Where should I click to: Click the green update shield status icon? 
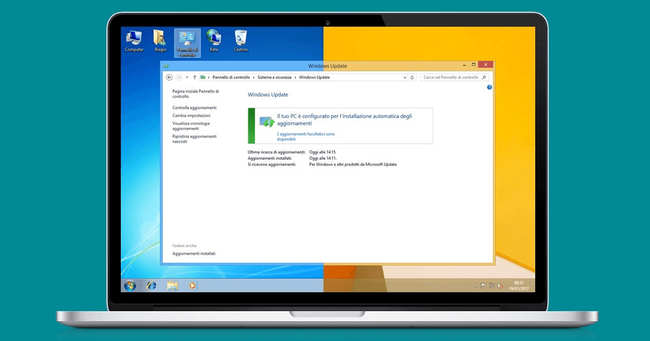[267, 122]
